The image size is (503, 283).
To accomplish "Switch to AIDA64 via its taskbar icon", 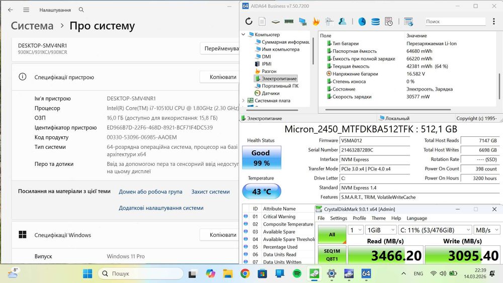I will (x=366, y=273).
